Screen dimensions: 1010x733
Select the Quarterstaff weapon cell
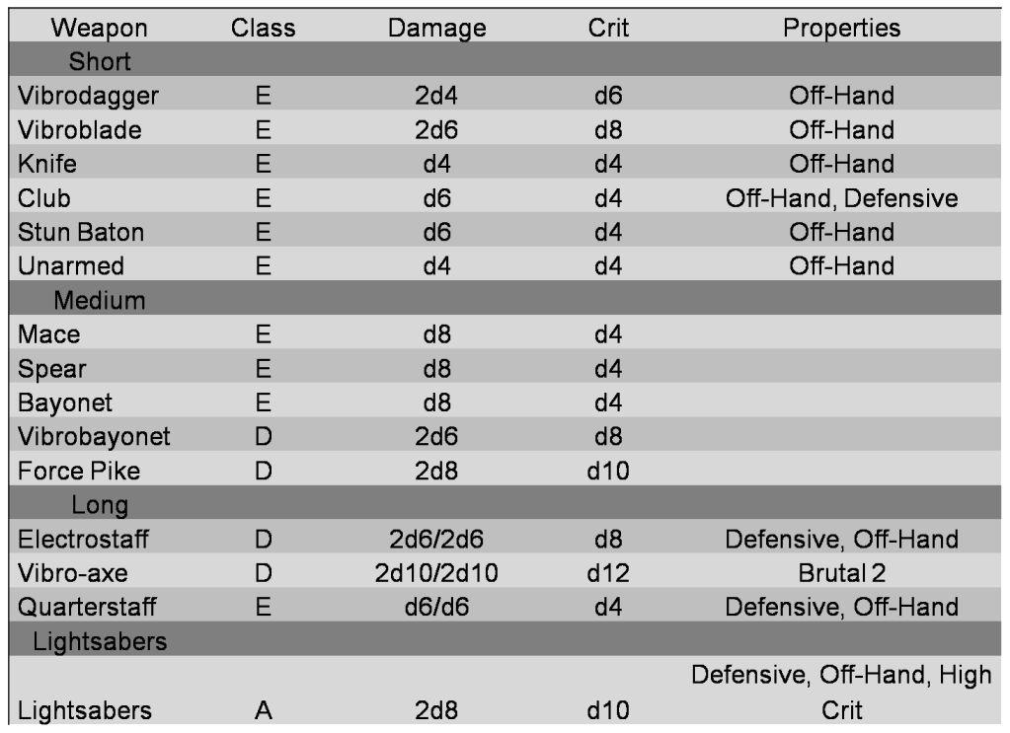pos(86,607)
